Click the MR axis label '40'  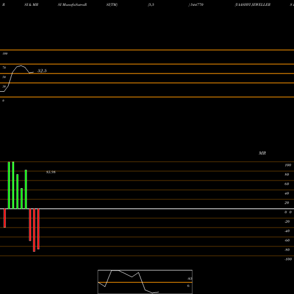click(x=287, y=193)
